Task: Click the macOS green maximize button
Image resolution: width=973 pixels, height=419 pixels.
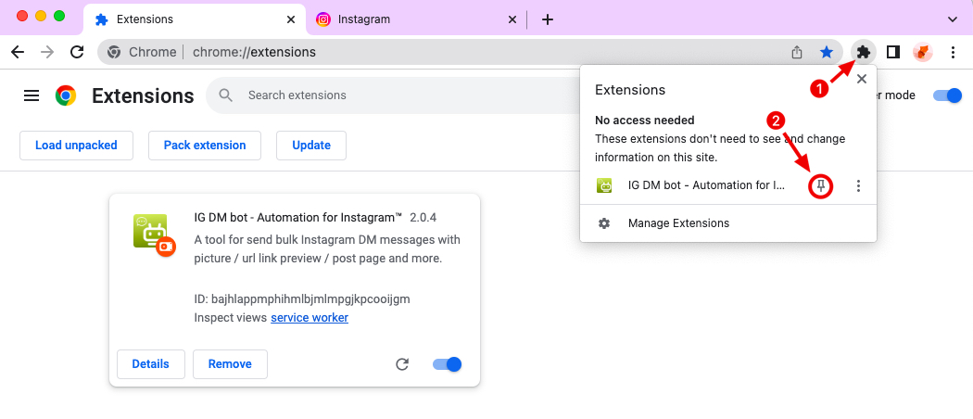Action: pyautogui.click(x=59, y=16)
